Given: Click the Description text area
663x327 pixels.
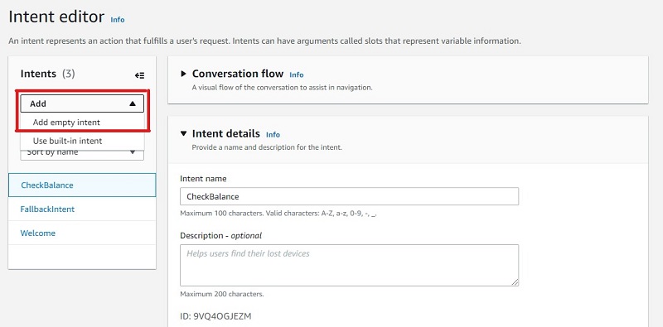Looking at the screenshot, I should 349,265.
